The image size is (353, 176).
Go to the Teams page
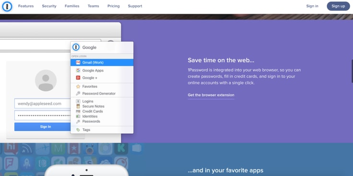tap(94, 6)
